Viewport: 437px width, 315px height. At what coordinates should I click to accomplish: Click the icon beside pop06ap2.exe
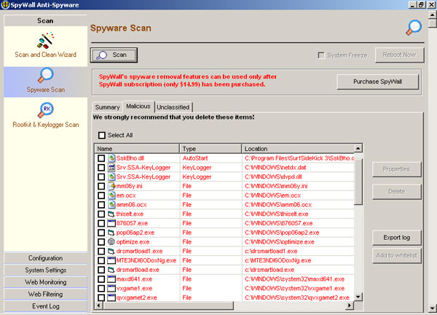(111, 233)
